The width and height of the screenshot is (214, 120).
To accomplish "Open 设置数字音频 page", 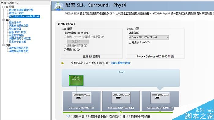I will (16, 35).
